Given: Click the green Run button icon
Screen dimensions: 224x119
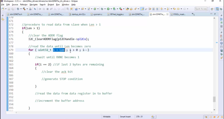Looking at the screenshot, I should point(108,9).
